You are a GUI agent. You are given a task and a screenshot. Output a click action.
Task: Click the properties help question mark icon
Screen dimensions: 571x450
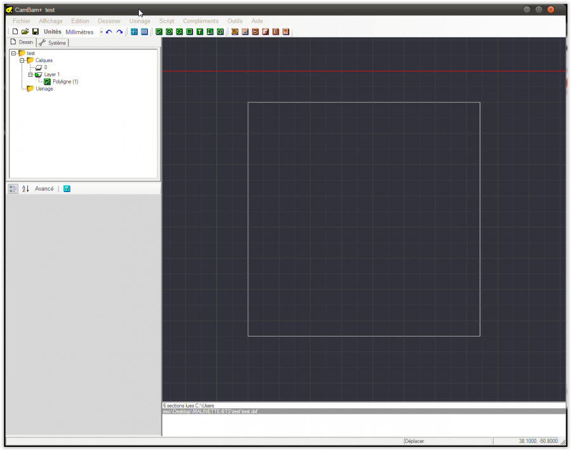point(67,189)
